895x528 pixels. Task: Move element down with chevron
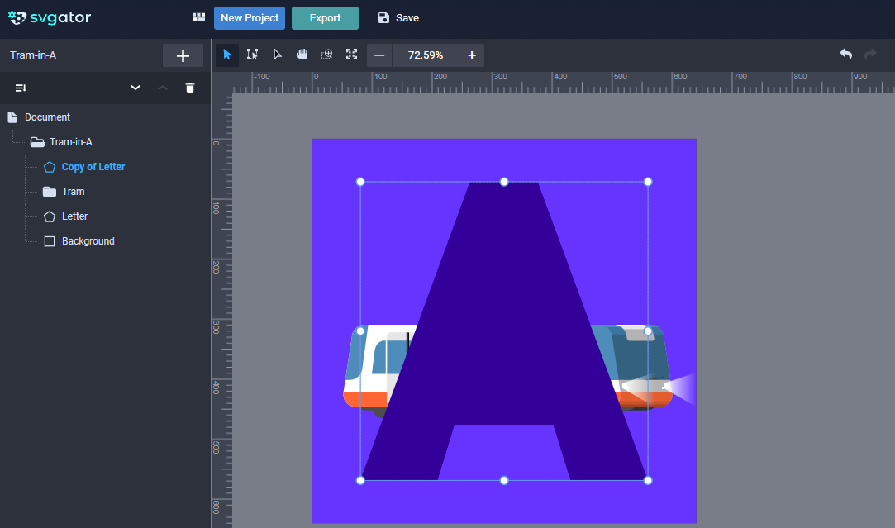(x=136, y=88)
